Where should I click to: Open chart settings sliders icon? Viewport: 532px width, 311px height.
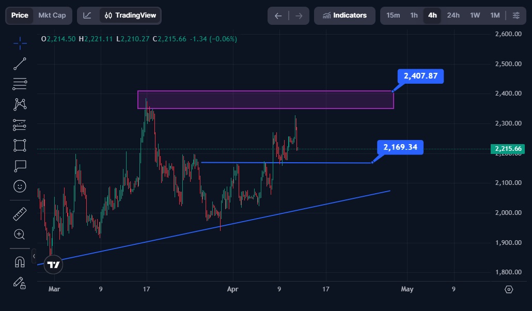tap(516, 15)
